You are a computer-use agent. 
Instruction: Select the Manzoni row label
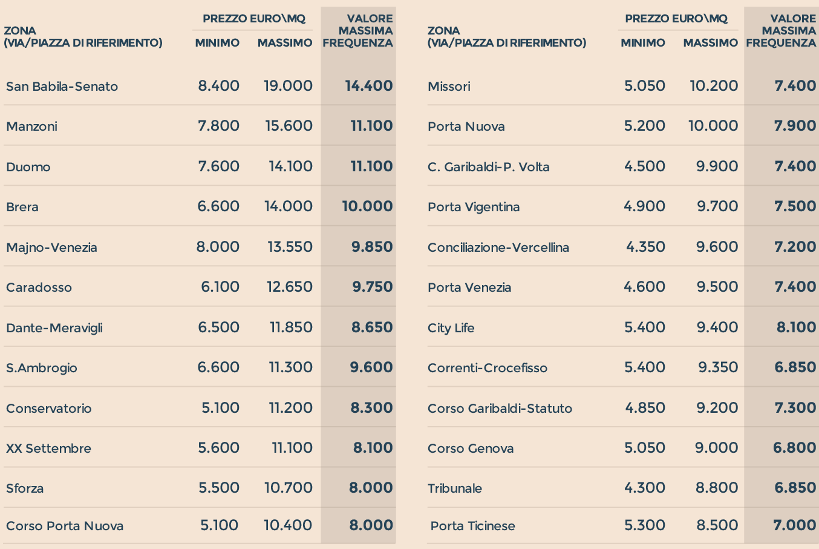(x=31, y=127)
